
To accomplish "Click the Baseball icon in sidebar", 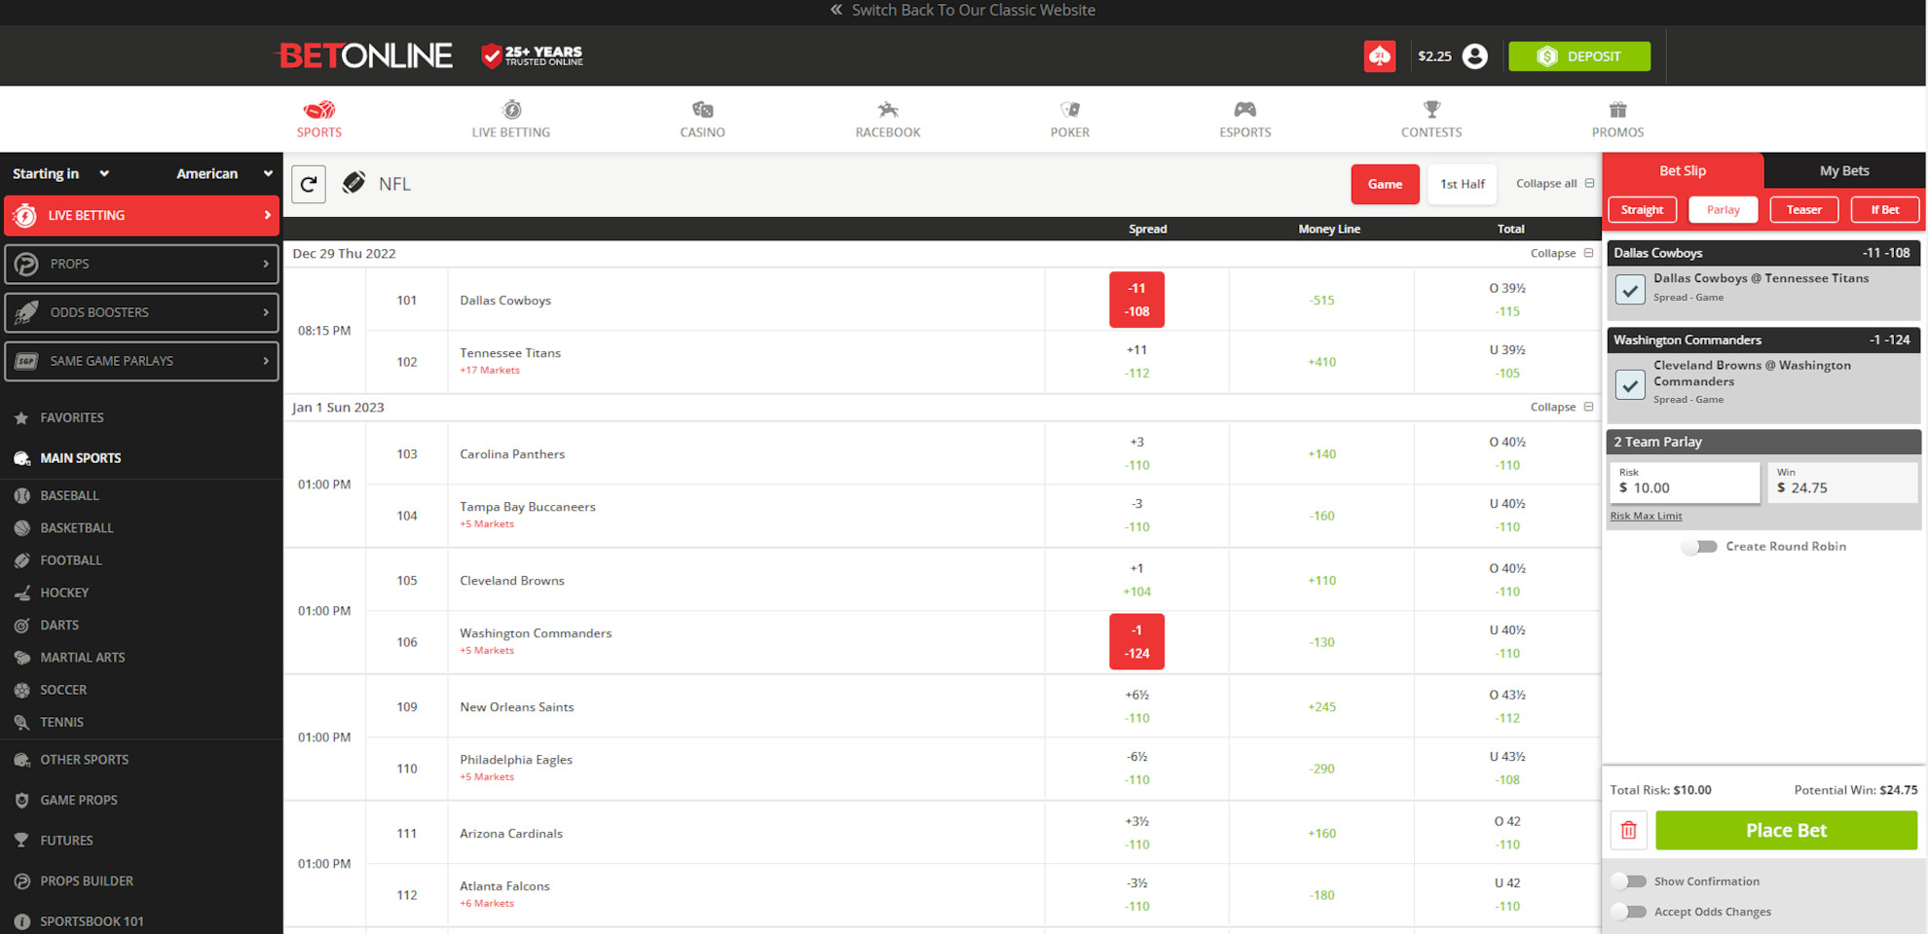I will click(x=21, y=495).
